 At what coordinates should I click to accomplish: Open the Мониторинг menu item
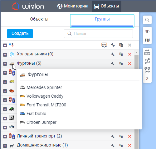pyautogui.click(x=73, y=6)
